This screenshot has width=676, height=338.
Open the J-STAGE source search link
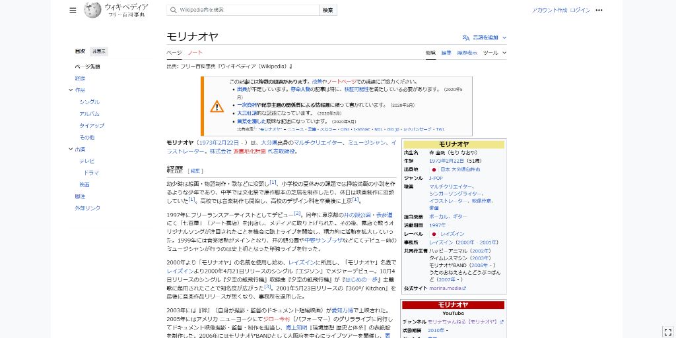coord(362,129)
